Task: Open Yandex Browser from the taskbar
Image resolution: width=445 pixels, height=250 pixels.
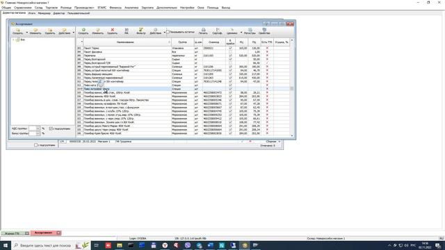Action: click(165, 245)
